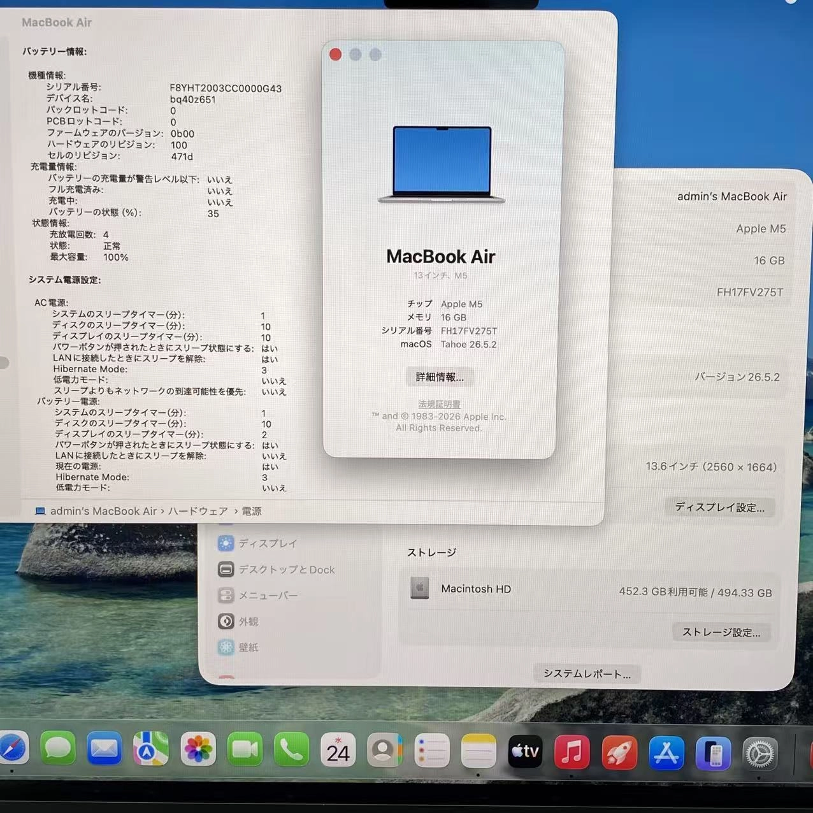
Task: Click serial number FH17FV275T in About window
Action: [469, 331]
